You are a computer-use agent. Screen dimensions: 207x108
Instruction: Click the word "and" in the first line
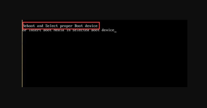point(40,26)
